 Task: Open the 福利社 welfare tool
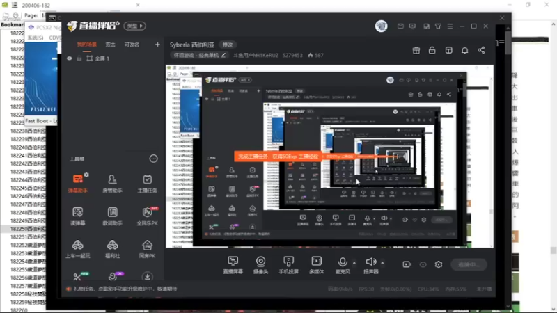coord(112,249)
